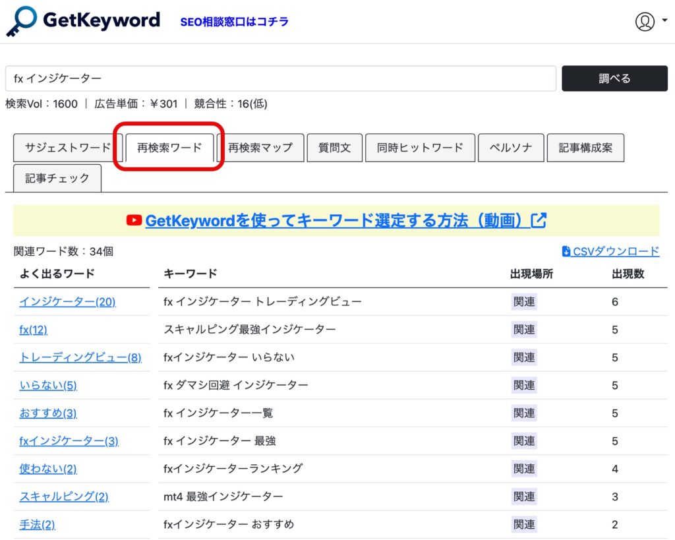
Task: Open the 記事構成案 tab
Action: click(x=585, y=148)
